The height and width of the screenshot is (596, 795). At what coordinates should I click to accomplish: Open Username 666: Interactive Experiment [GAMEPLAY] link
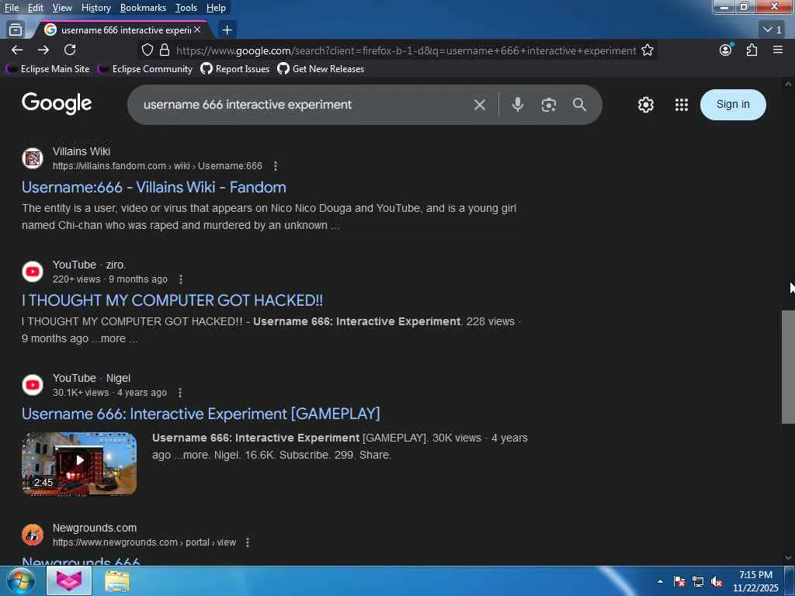201,414
